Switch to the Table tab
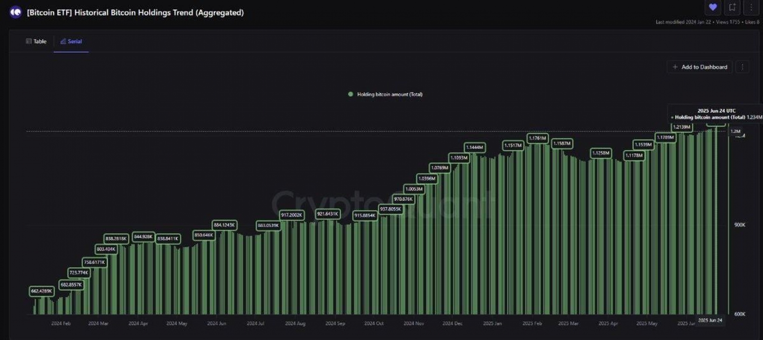Screen dimensions: 763x340 coord(36,41)
